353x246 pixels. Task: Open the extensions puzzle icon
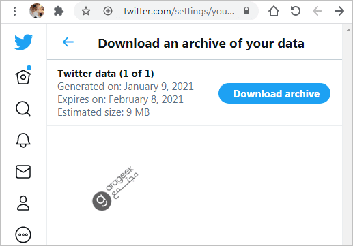click(59, 11)
